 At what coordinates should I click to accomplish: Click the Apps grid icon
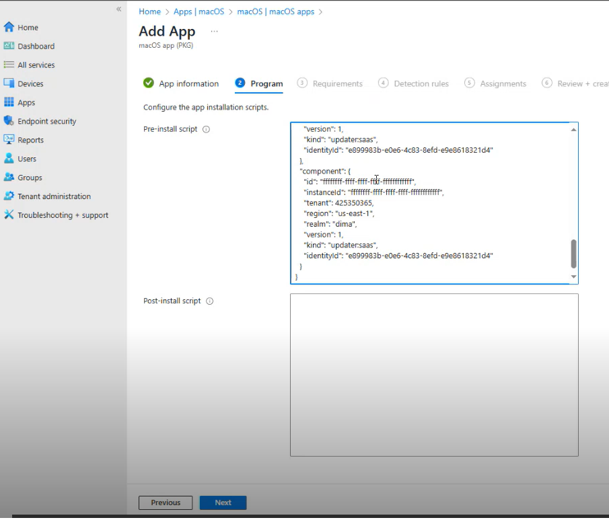click(x=9, y=102)
